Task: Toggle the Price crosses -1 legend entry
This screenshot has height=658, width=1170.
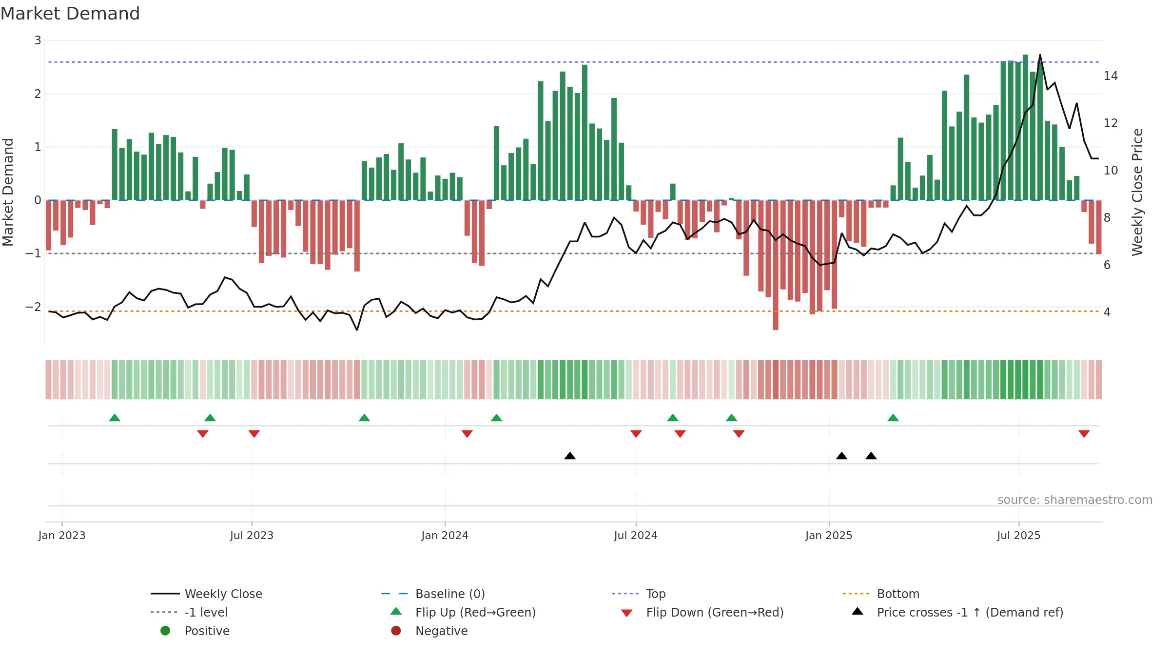Action: tap(957, 612)
